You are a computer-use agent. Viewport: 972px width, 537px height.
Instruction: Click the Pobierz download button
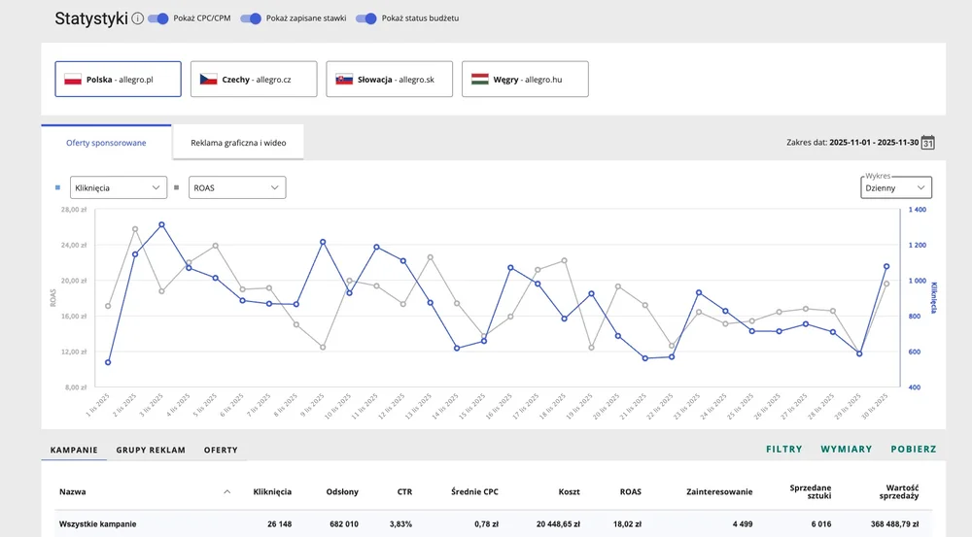tap(913, 450)
